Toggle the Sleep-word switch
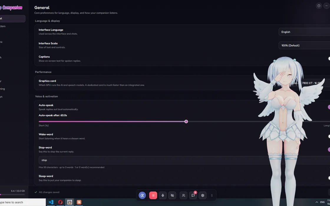The image size is (330, 206). click(x=329, y=178)
